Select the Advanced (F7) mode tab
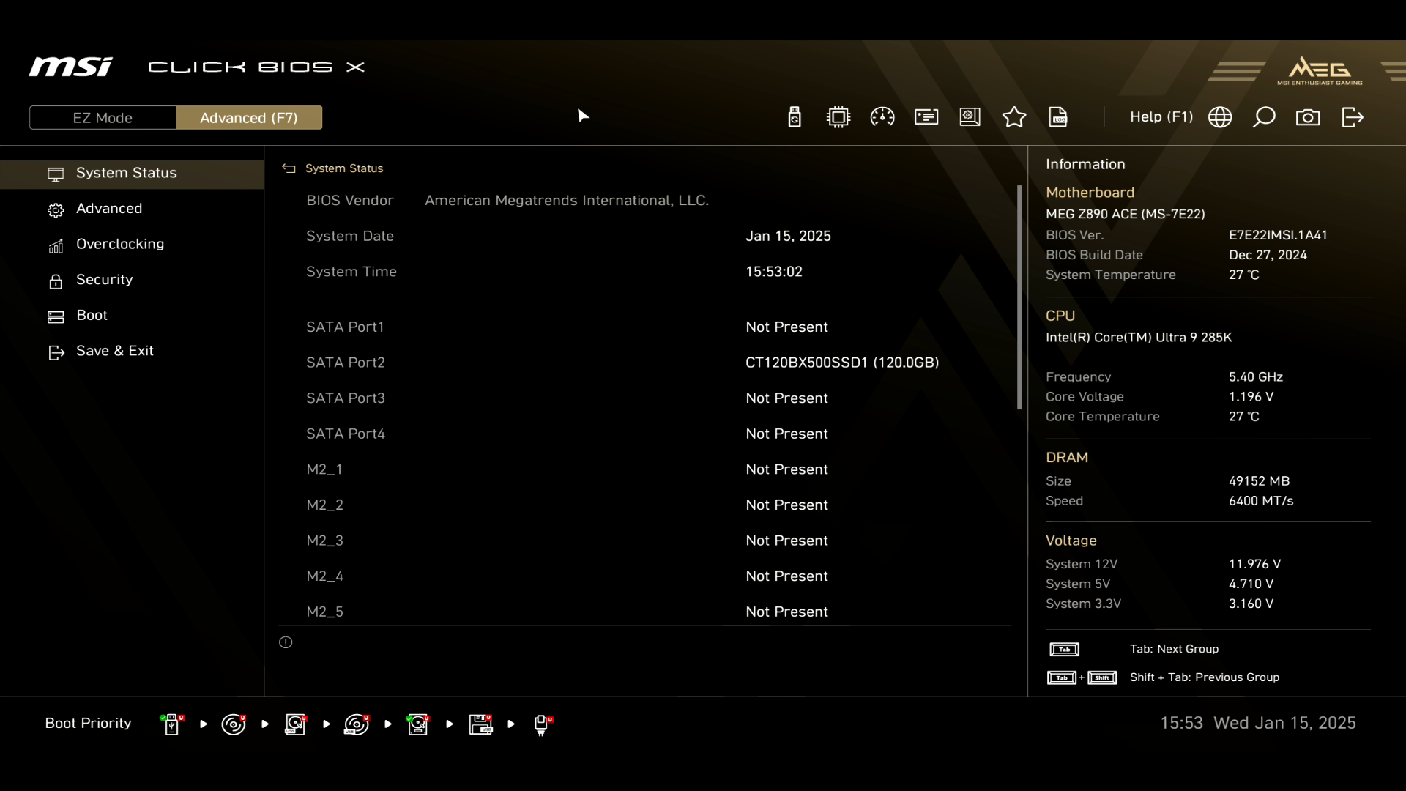 (x=249, y=118)
